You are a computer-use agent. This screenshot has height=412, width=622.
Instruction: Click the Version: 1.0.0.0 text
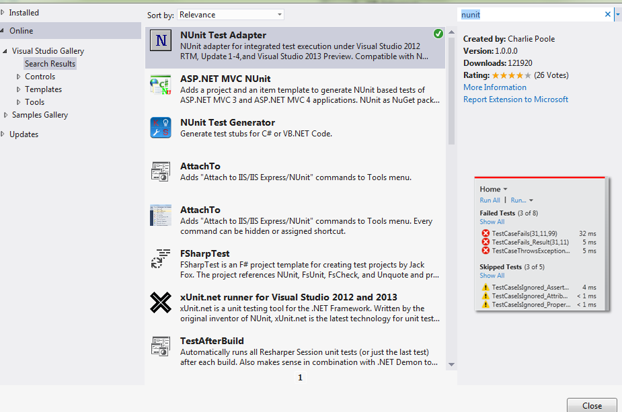[x=490, y=51]
